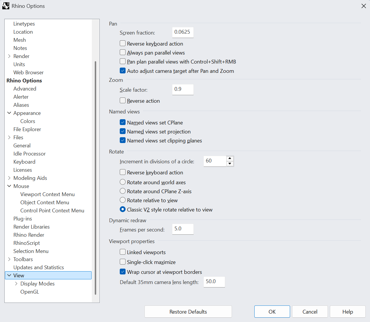Select the General options page

click(22, 145)
